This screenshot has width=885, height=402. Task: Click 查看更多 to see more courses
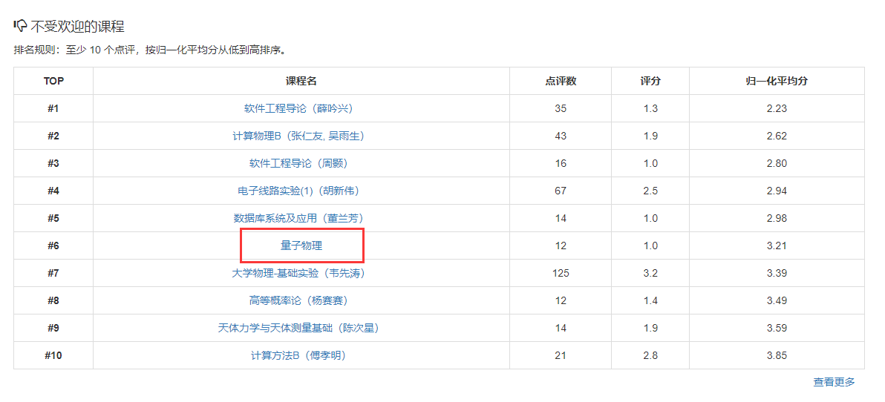coord(834,382)
